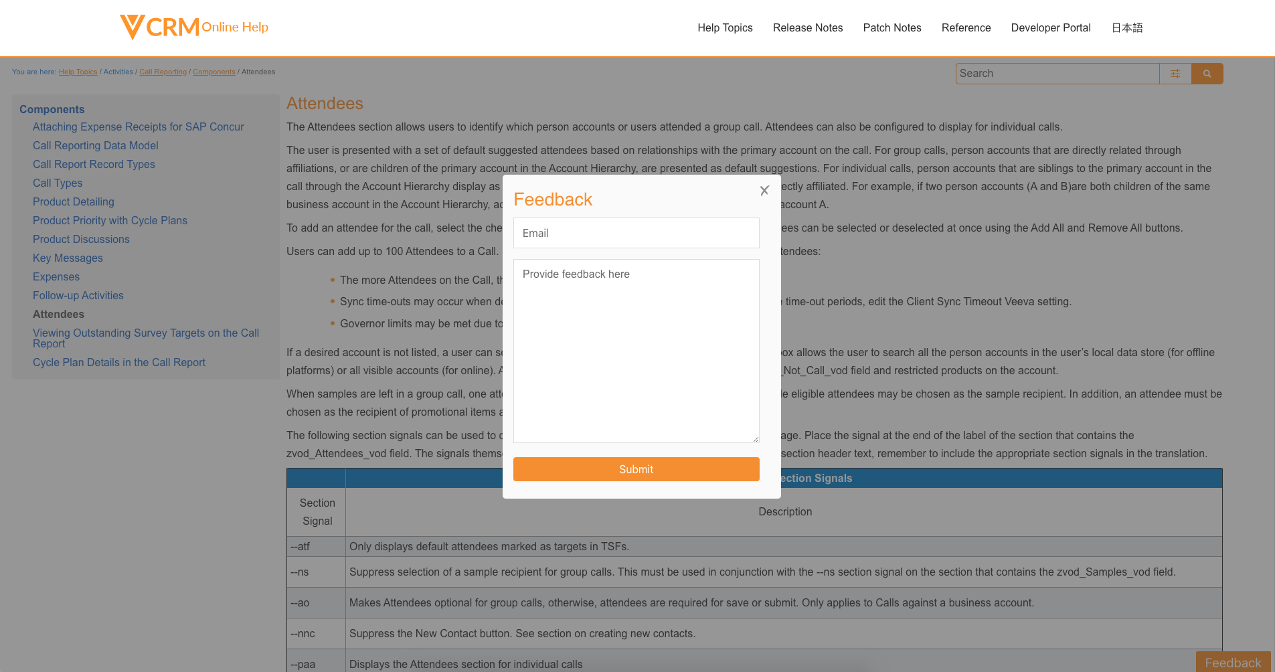
Task: Switch to Japanese language
Action: click(1127, 27)
